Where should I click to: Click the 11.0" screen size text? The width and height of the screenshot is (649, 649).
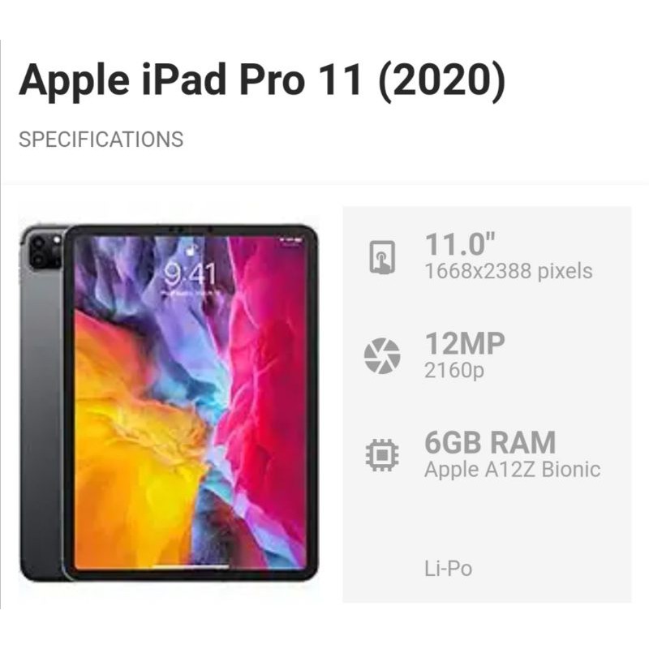[x=460, y=244]
